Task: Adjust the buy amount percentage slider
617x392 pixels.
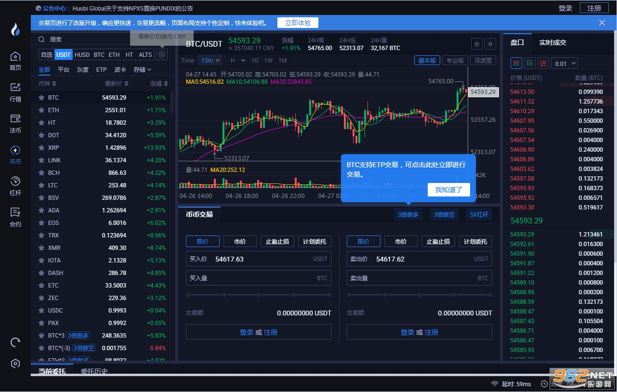Action: coord(259,294)
